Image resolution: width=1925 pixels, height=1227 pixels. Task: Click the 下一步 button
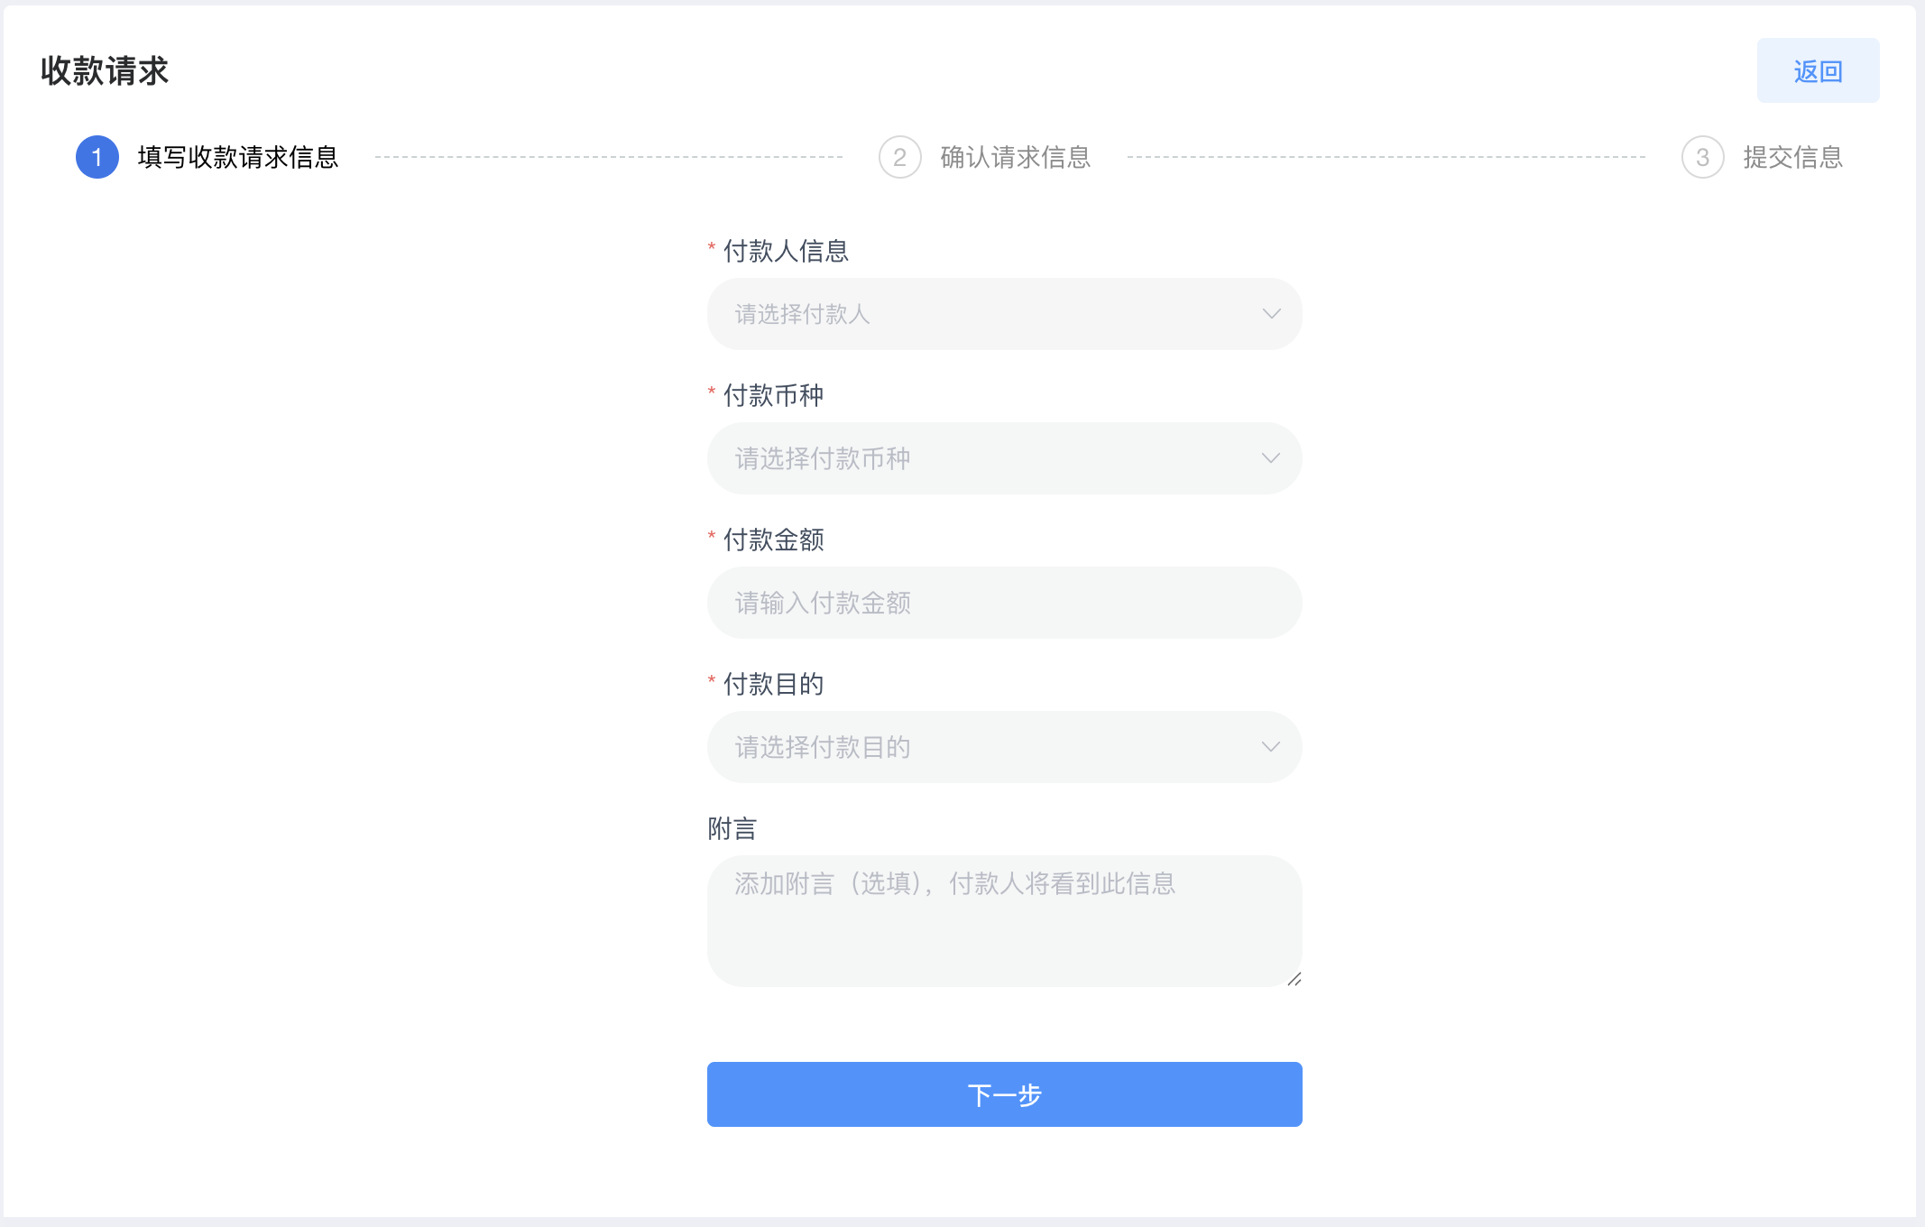(x=1004, y=1094)
